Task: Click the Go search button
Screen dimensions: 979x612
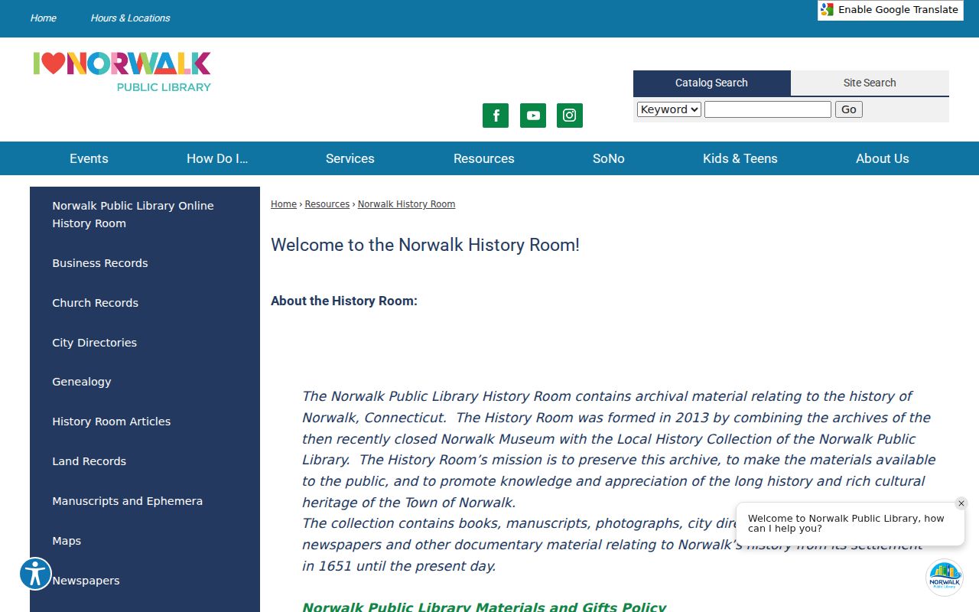Action: 849,109
